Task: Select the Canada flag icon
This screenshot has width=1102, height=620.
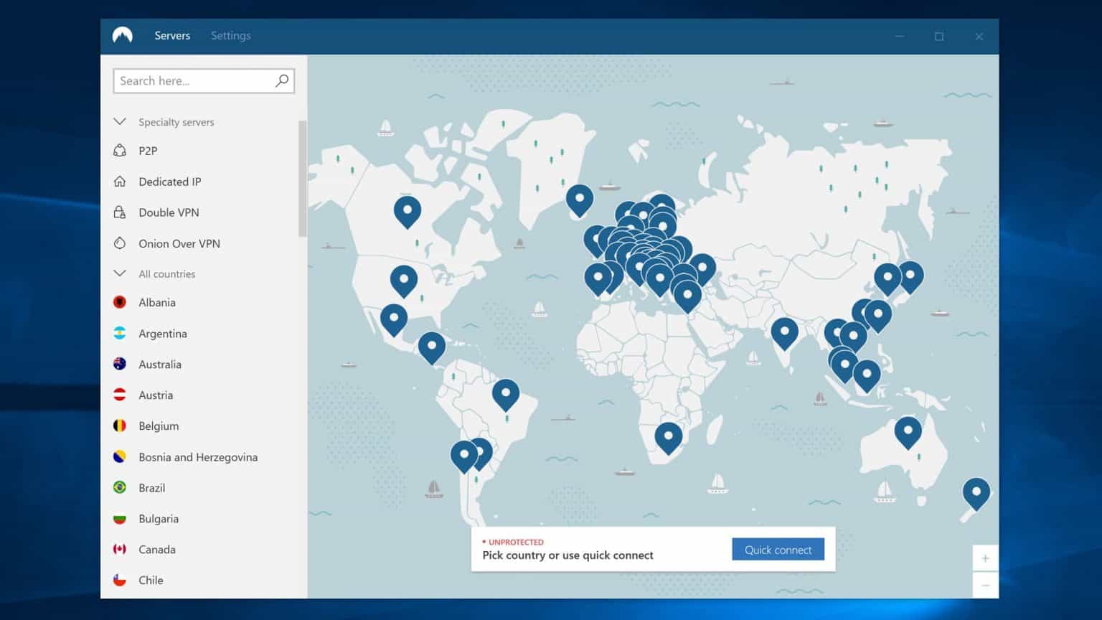Action: tap(120, 549)
